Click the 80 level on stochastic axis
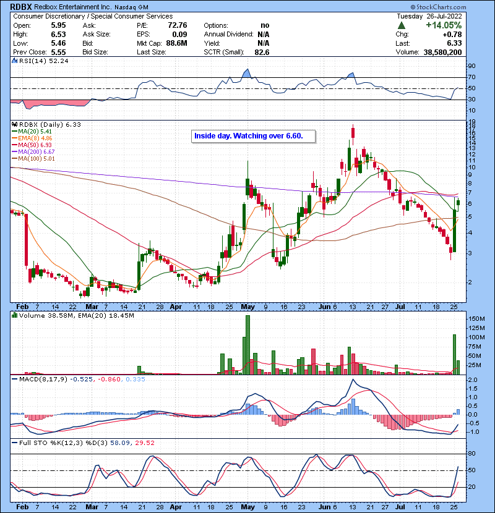The width and height of the screenshot is (495, 513). (x=471, y=454)
